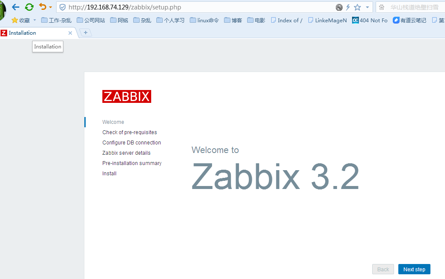Open the 有道云笔记 bookmark
The width and height of the screenshot is (445, 279).
409,21
